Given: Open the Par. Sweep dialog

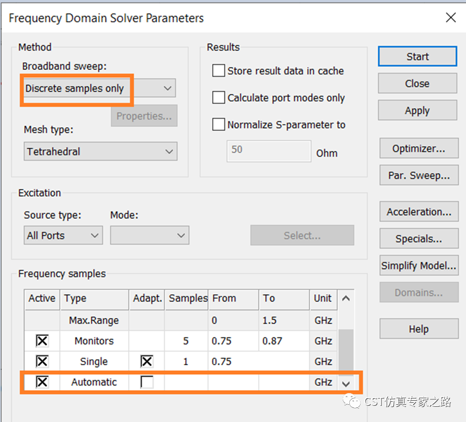Looking at the screenshot, I should click(418, 176).
